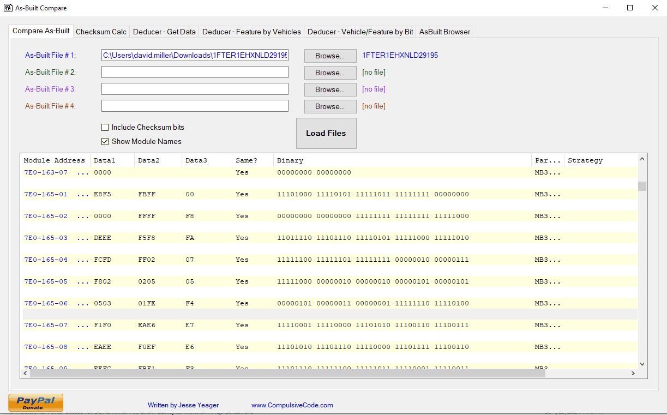Uncheck Show Module Names checkbox
The height and width of the screenshot is (415, 667).
tap(105, 142)
